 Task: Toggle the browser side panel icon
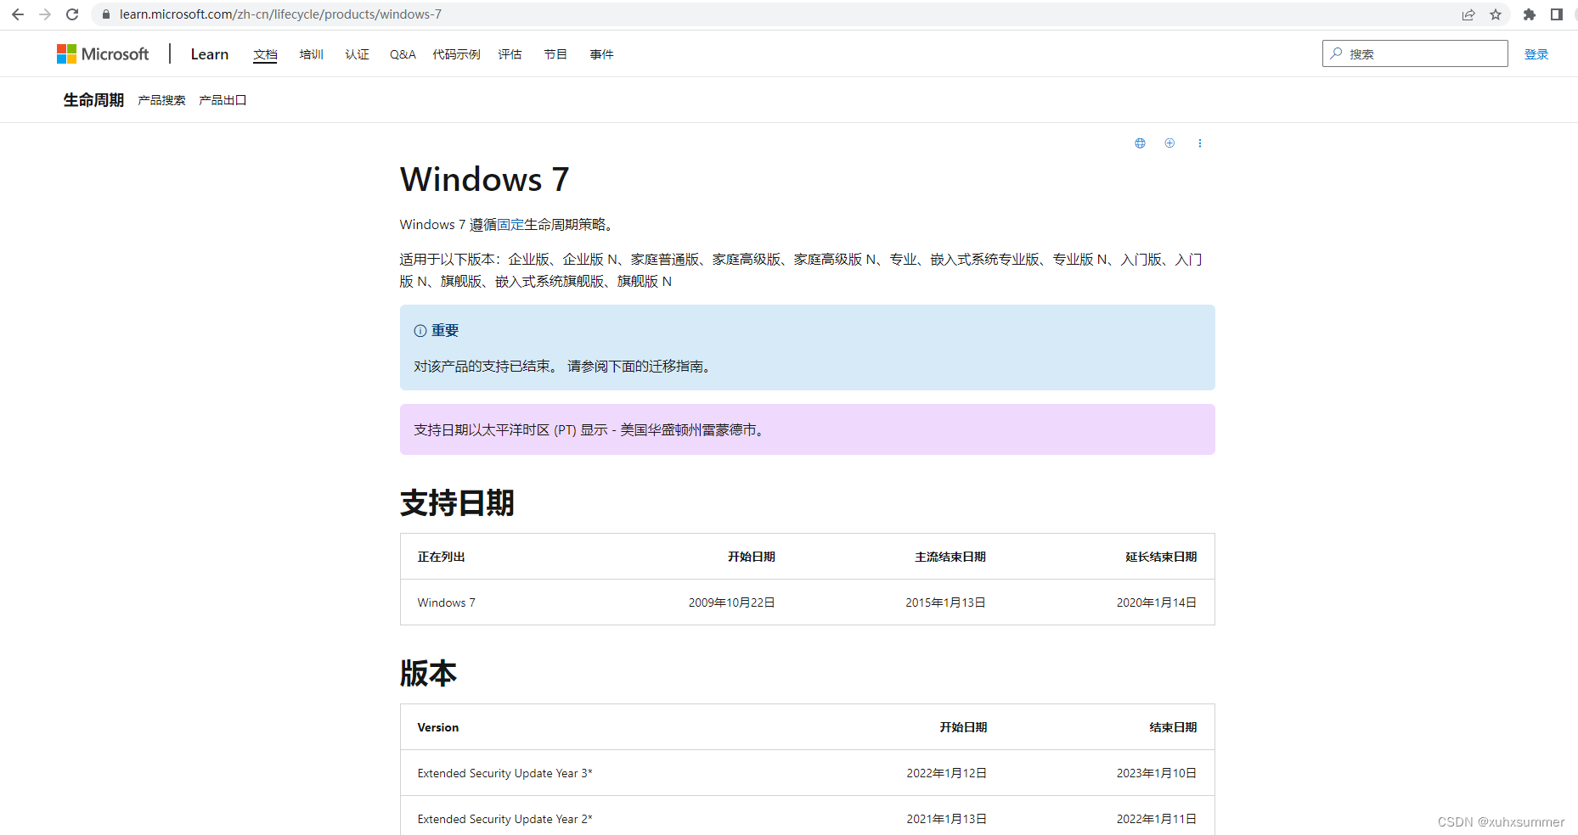click(x=1557, y=14)
